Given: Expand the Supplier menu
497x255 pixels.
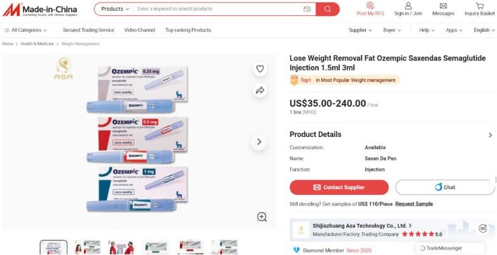Looking at the screenshot, I should click(360, 30).
